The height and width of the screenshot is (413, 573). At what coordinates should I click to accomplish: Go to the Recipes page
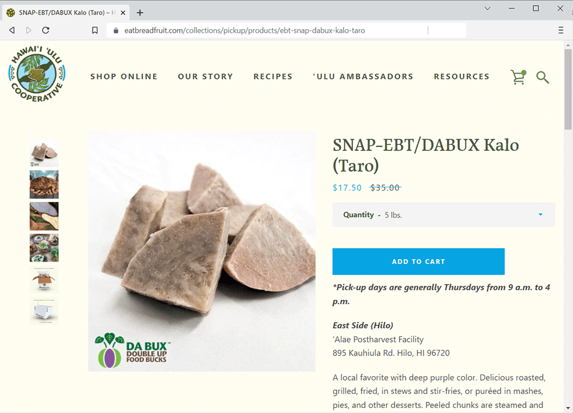273,77
